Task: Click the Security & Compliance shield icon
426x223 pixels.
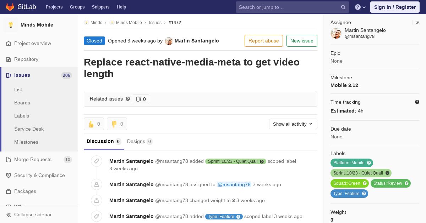Action: 9,176
